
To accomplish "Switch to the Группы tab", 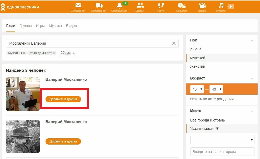I will pyautogui.click(x=26, y=26).
